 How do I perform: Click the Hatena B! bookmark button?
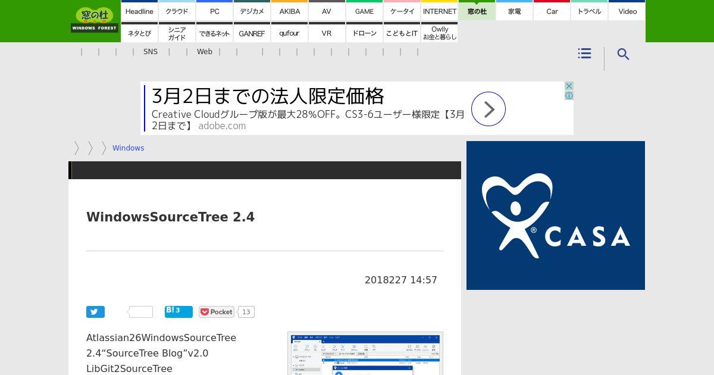click(178, 312)
